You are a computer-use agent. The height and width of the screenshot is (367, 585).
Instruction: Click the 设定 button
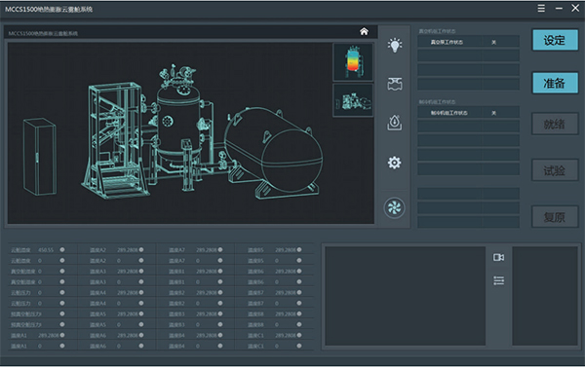pos(555,40)
